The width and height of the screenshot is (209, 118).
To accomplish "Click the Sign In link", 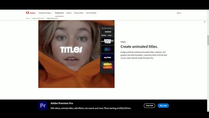I will (x=179, y=13).
